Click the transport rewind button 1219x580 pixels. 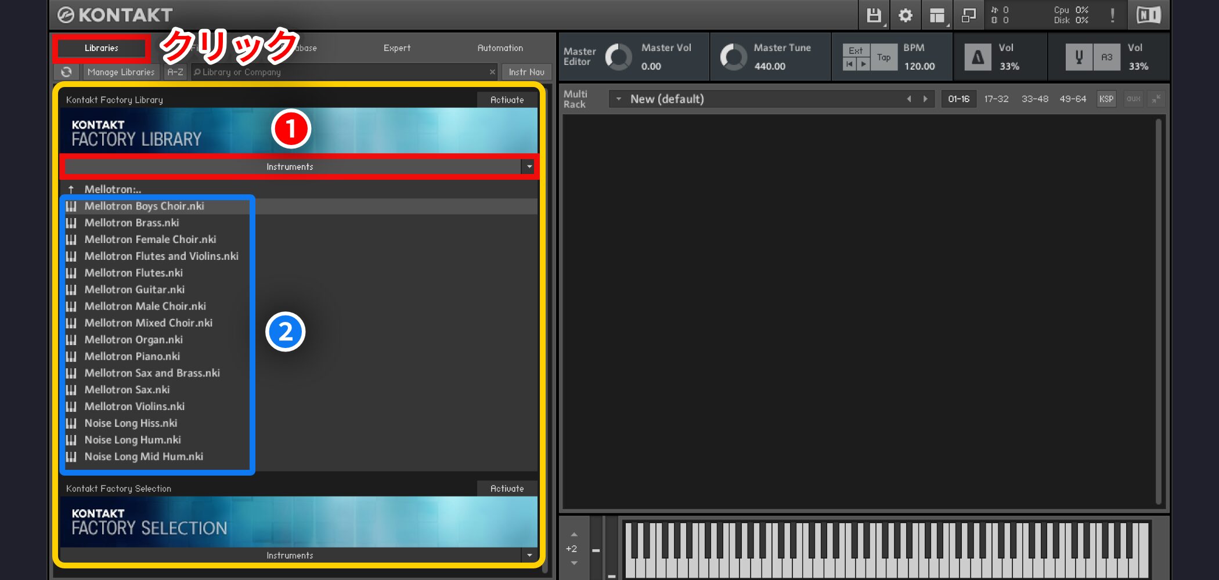850,64
